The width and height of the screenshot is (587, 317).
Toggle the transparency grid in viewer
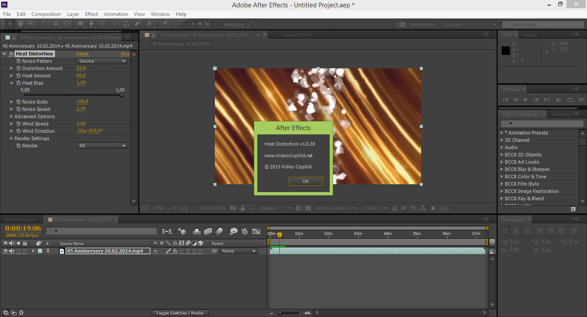tap(308, 208)
